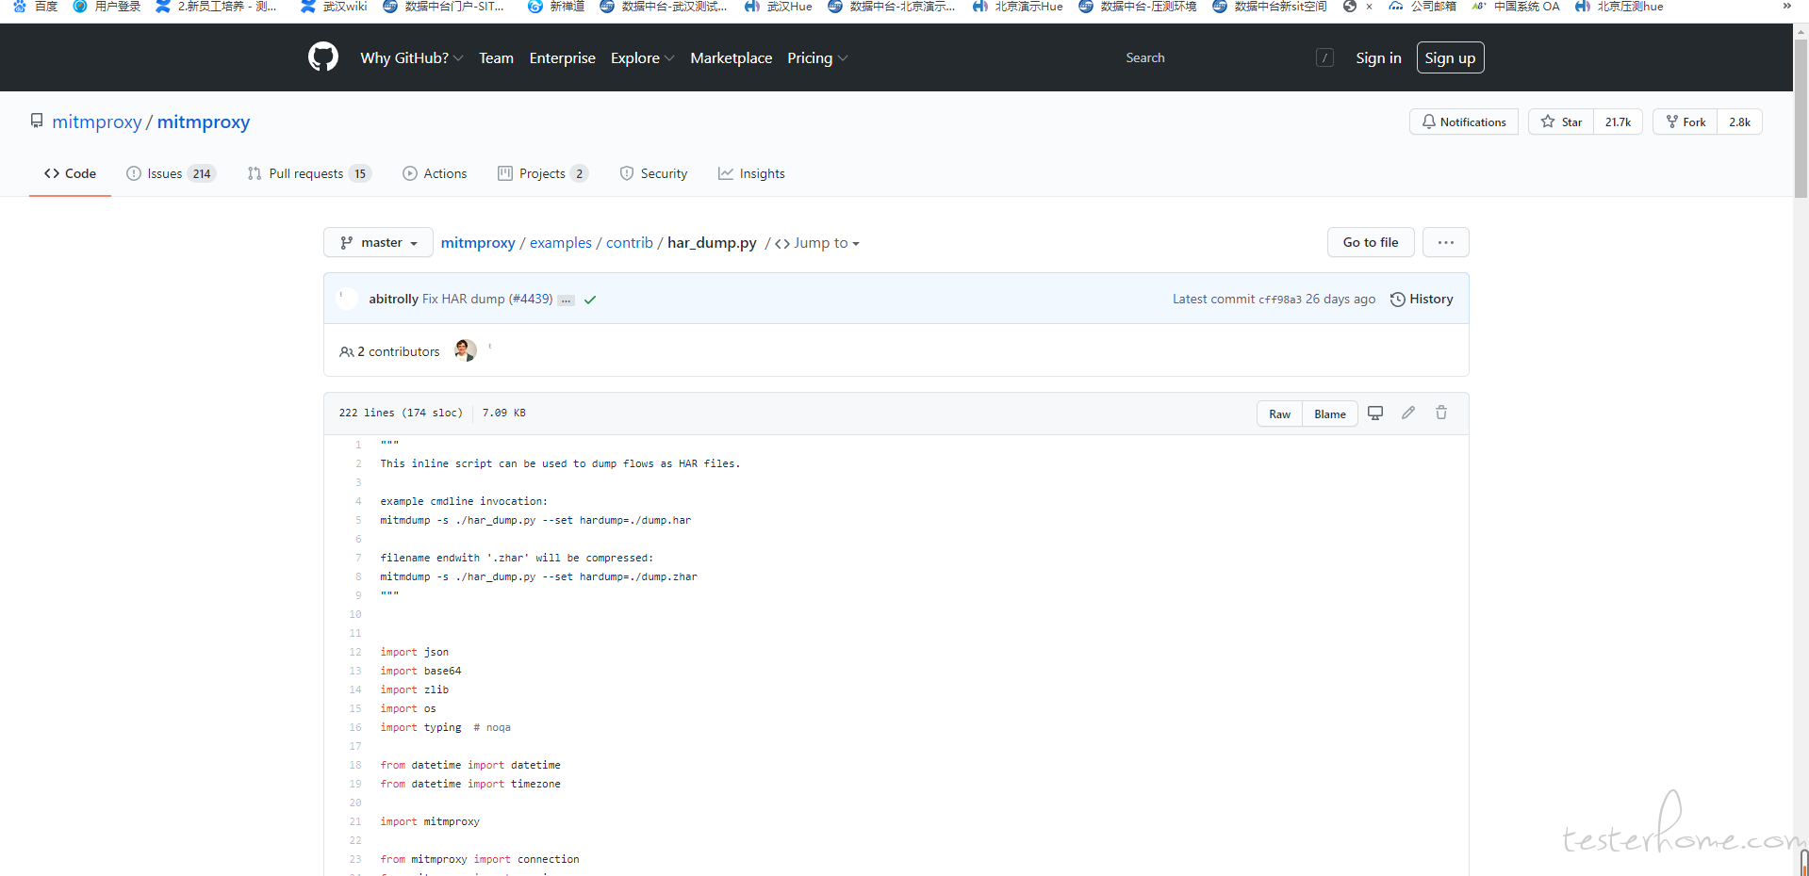Expand commit message ellipsis button
Screen dimensions: 1809x876
click(x=566, y=300)
